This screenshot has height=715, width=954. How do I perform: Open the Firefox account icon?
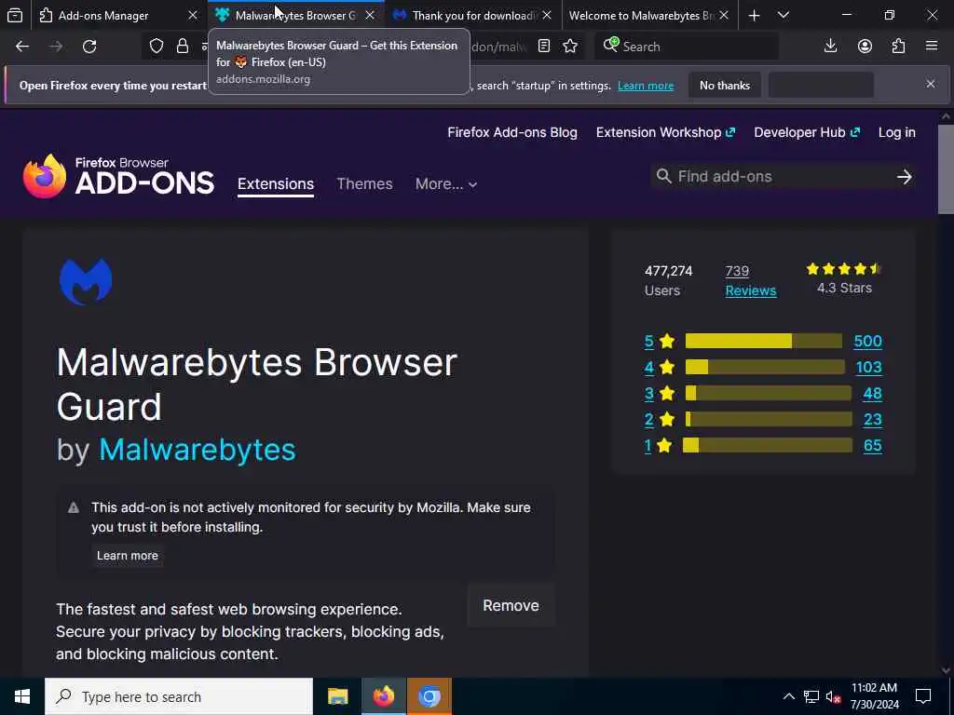coord(865,47)
